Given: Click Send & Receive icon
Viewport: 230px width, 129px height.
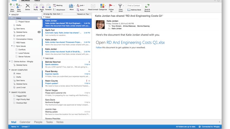Looking at the screenshot, I should 147,6.
